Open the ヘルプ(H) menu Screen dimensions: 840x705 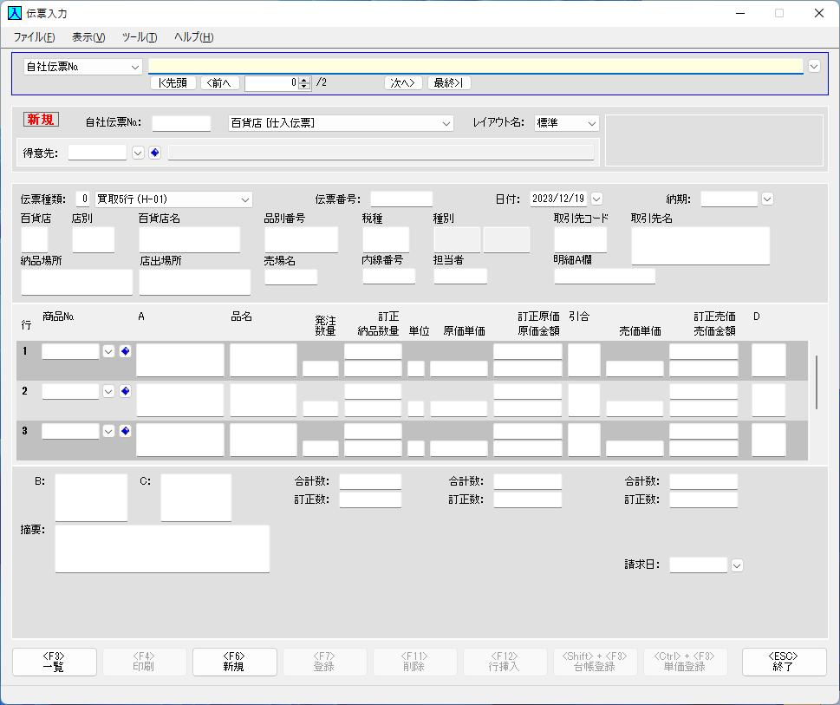tap(194, 37)
